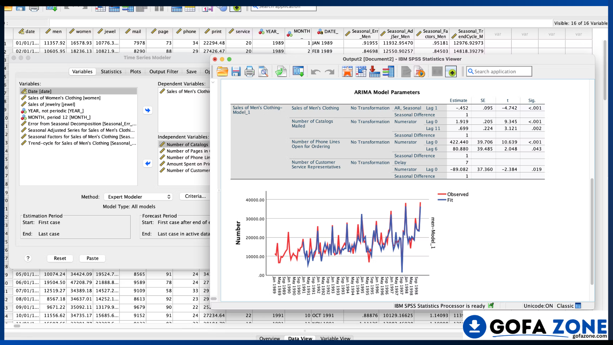Click the Viewer outline horizontal scrollbar thumb
Viewport: 613px width, 345px height.
pos(214,299)
